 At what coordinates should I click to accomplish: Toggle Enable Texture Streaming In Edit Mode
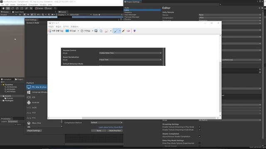(199, 130)
